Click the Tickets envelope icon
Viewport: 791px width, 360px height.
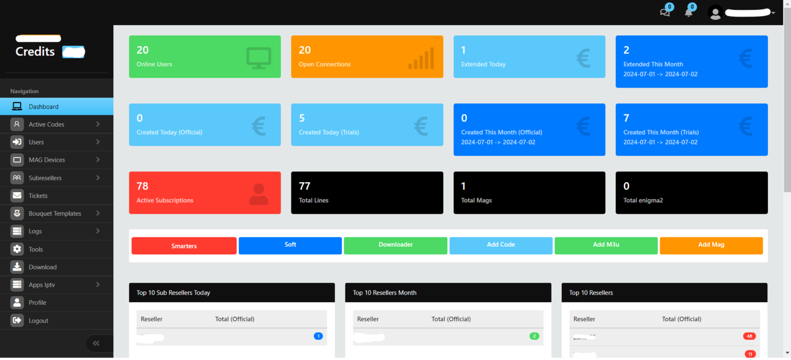[18, 196]
